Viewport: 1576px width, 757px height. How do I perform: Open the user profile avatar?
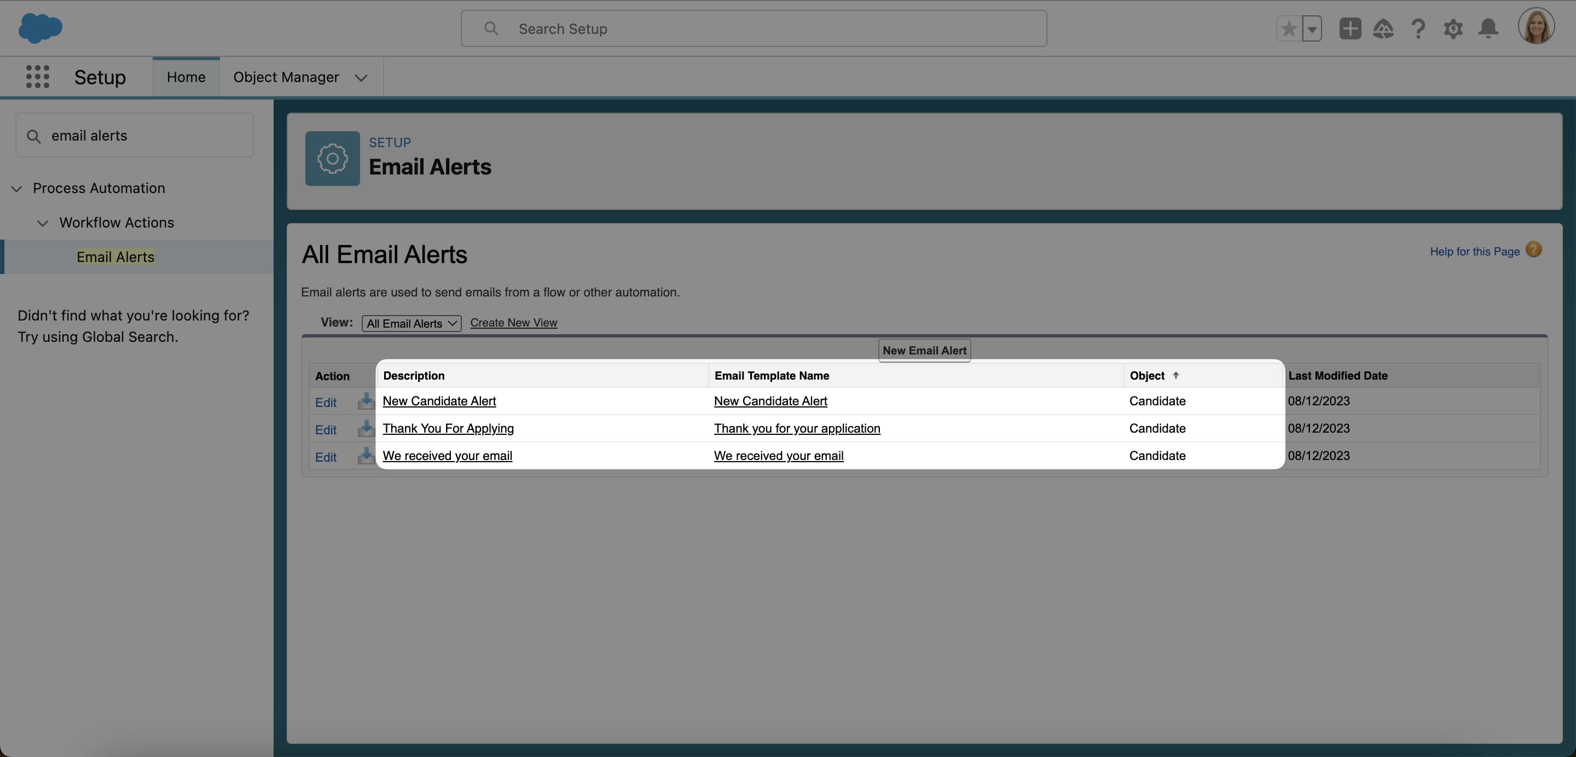pos(1536,26)
